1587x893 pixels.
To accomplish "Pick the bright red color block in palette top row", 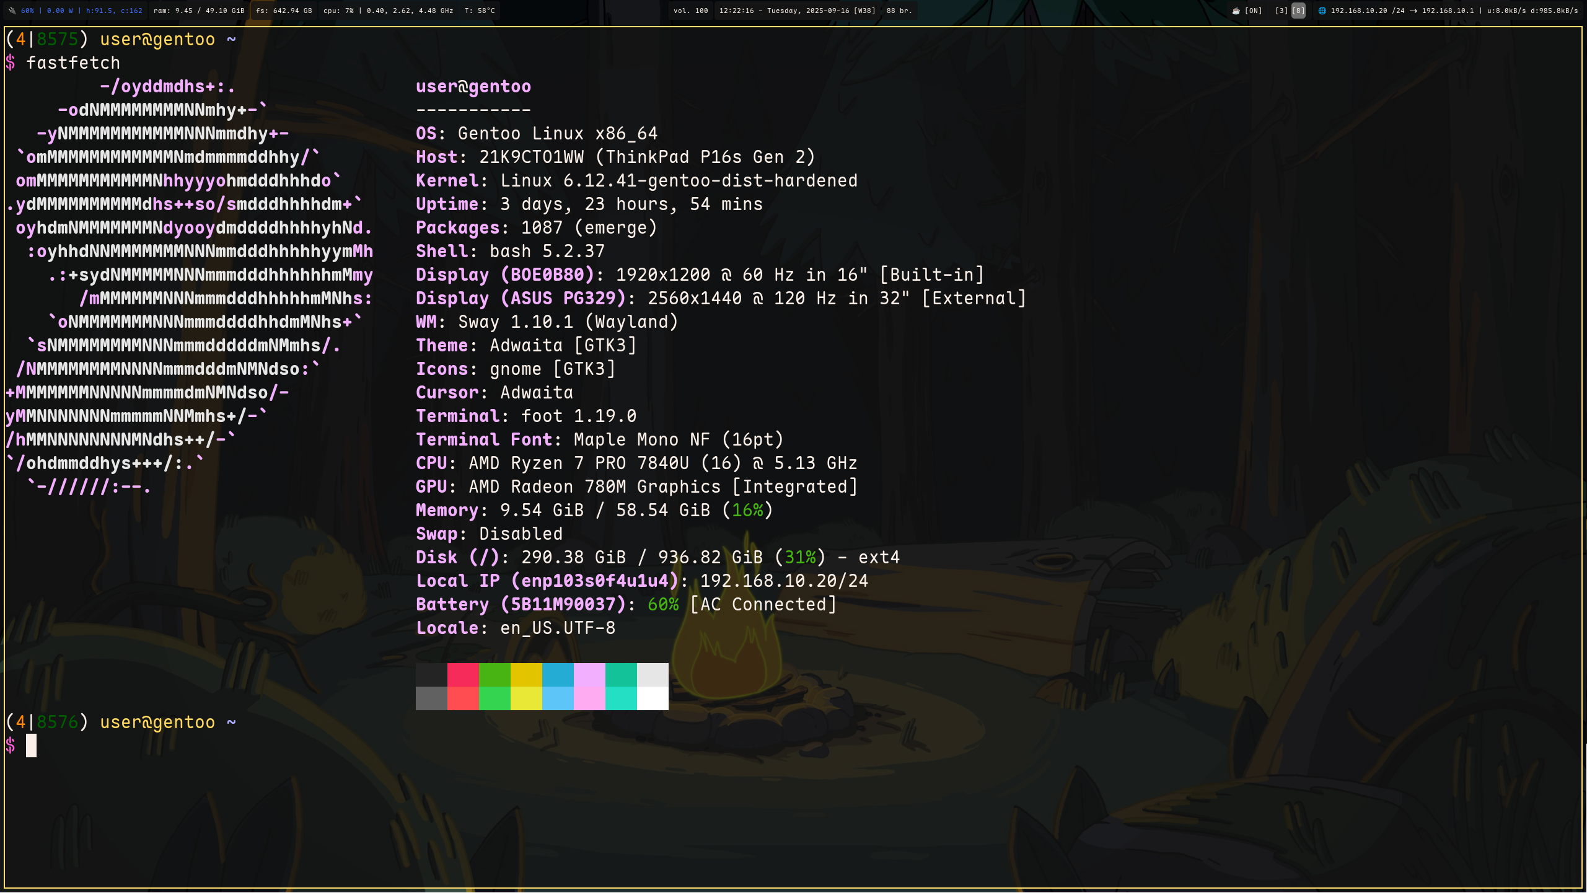I will tap(463, 675).
